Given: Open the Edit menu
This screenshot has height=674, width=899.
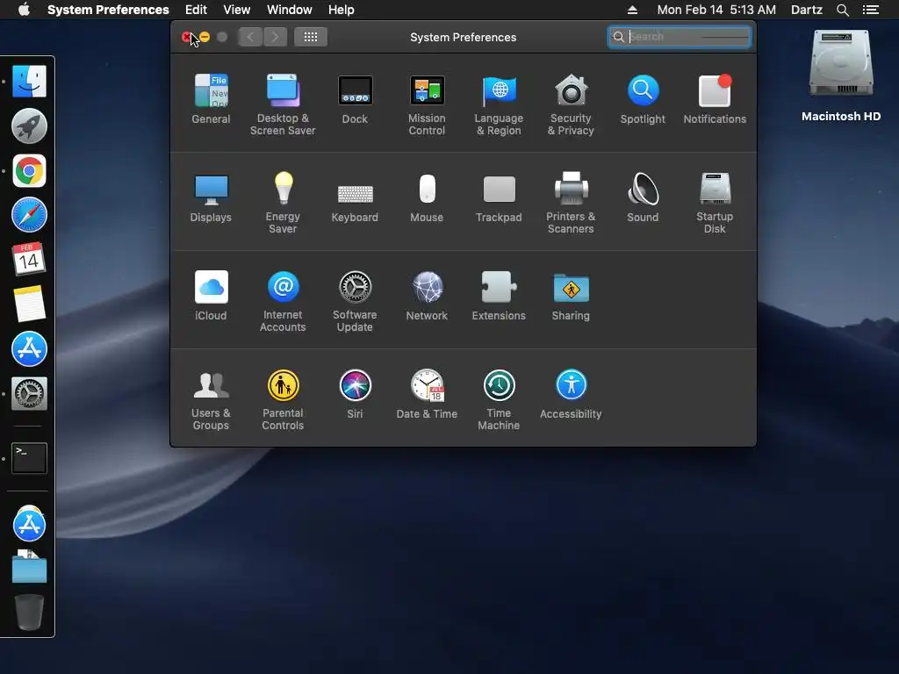Looking at the screenshot, I should pyautogui.click(x=196, y=10).
